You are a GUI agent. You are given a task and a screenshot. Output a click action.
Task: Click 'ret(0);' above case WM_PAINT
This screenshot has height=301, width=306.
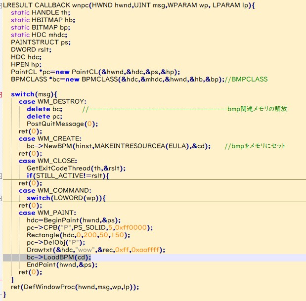31,206
